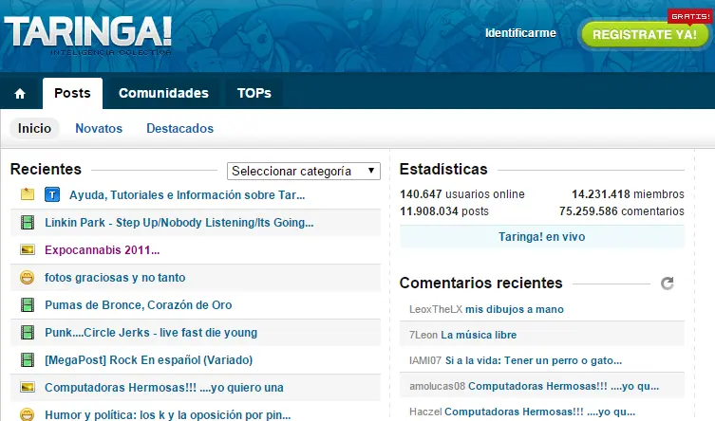Click the 14.231.418 miembros stat
715x421 pixels.
(x=628, y=194)
